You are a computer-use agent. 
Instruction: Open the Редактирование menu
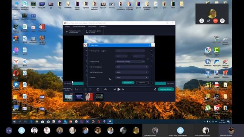(79, 27)
